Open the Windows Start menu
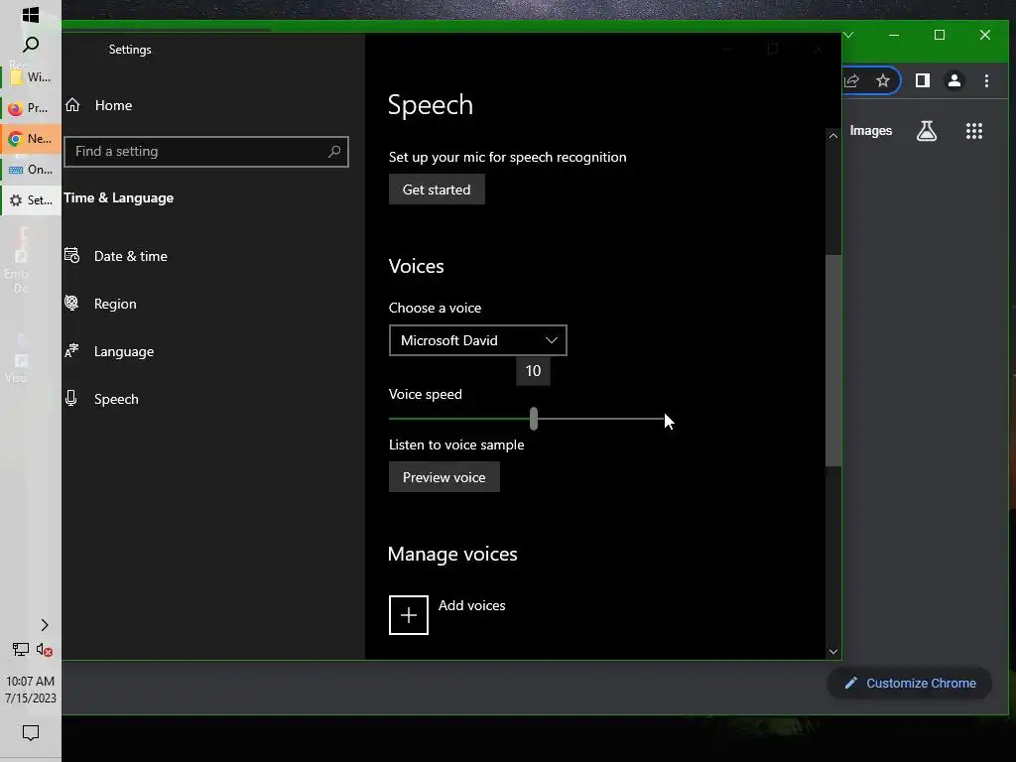Image resolution: width=1016 pixels, height=762 pixels. pyautogui.click(x=31, y=14)
